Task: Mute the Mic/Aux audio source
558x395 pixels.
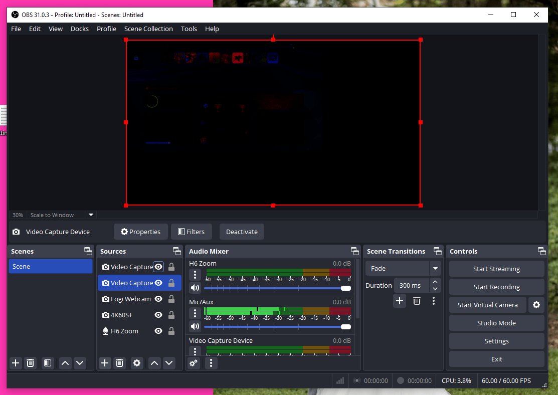Action: [x=195, y=326]
